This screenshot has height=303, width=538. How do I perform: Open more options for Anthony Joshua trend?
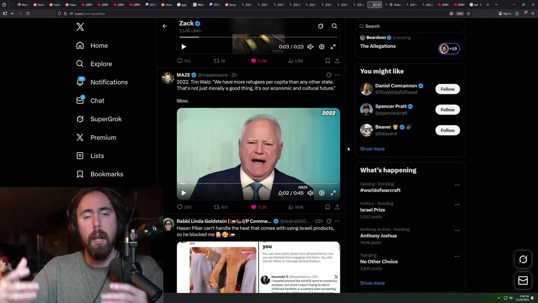457,231
